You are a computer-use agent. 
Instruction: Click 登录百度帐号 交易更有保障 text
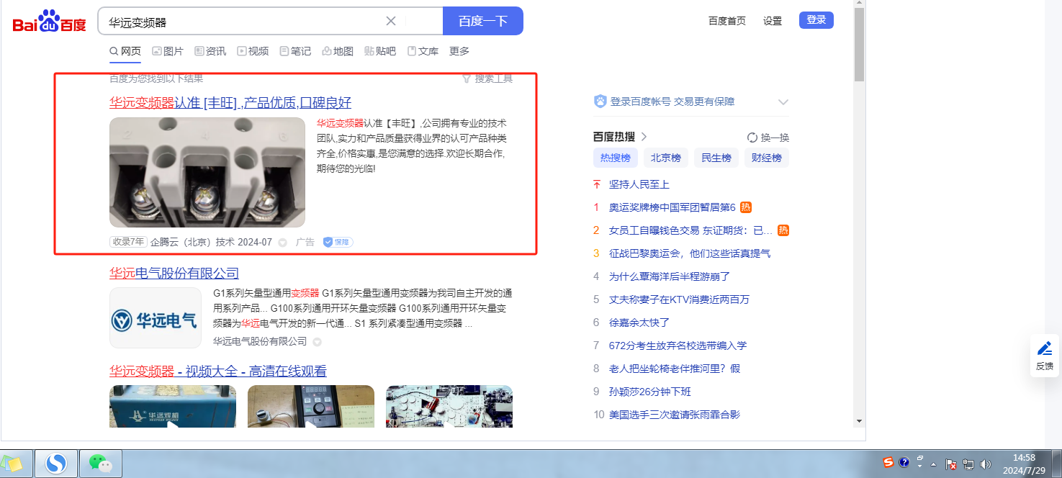point(672,102)
